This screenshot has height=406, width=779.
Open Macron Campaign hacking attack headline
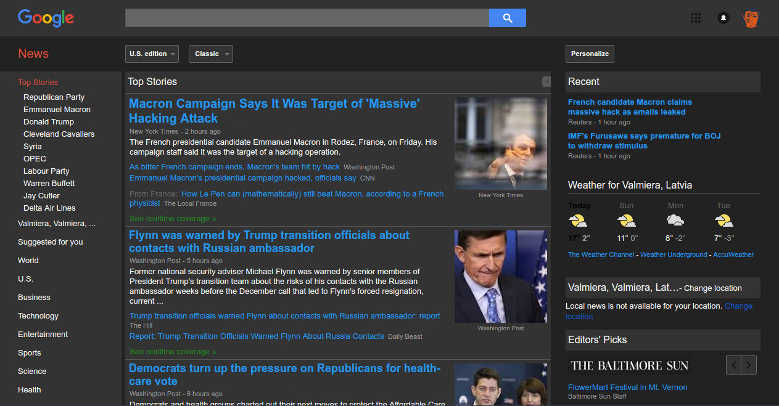274,111
